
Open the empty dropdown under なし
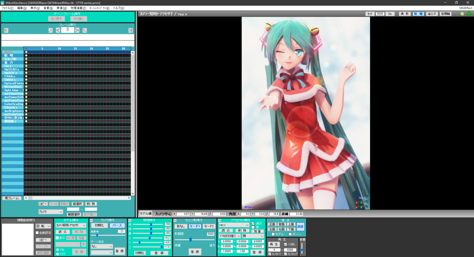tap(102, 252)
